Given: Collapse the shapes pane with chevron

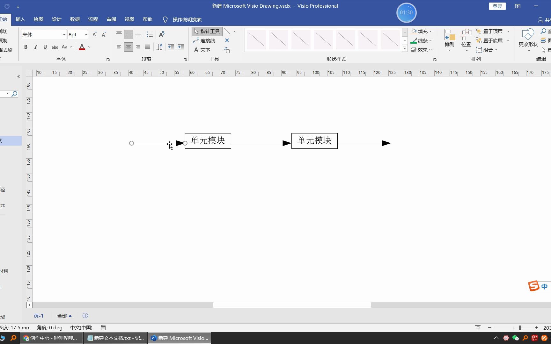Looking at the screenshot, I should pyautogui.click(x=18, y=76).
